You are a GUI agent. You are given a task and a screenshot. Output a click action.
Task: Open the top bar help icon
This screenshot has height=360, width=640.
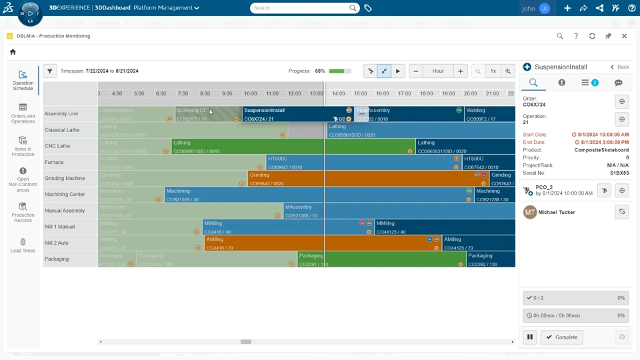click(x=631, y=8)
